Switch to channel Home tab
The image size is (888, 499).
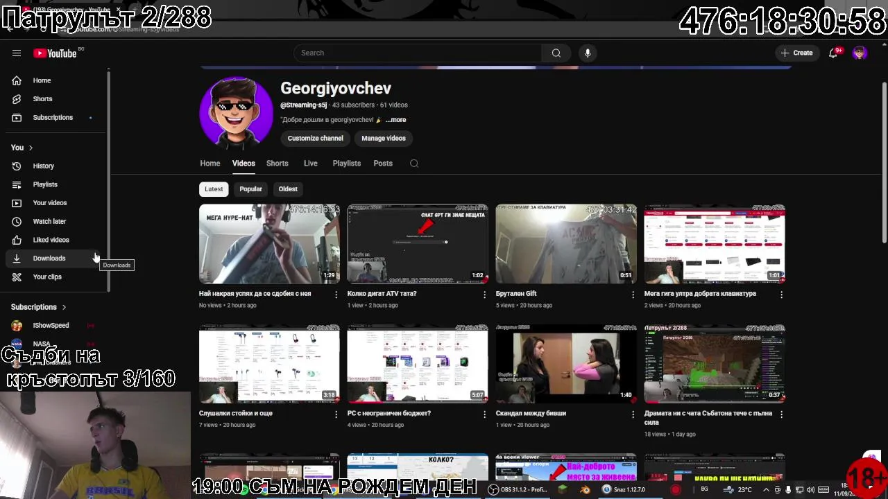(210, 164)
